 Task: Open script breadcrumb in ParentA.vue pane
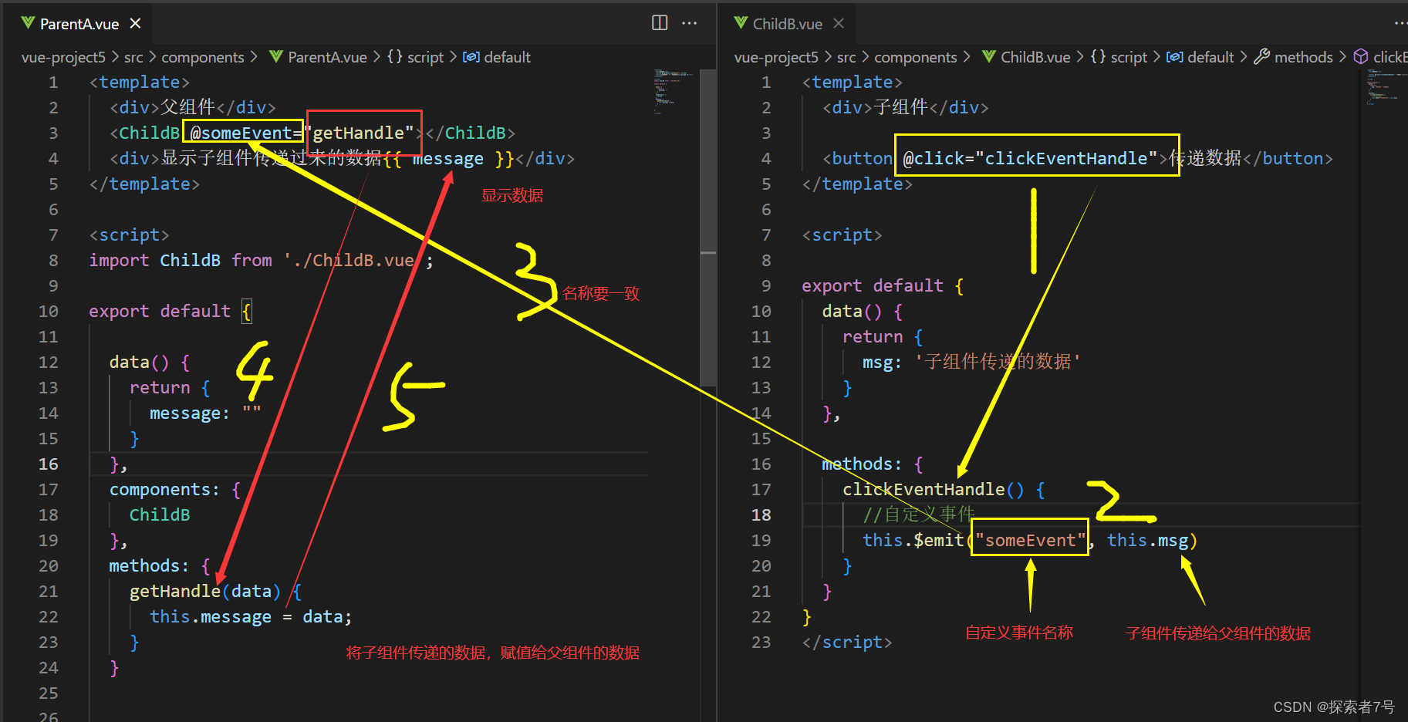pos(425,57)
